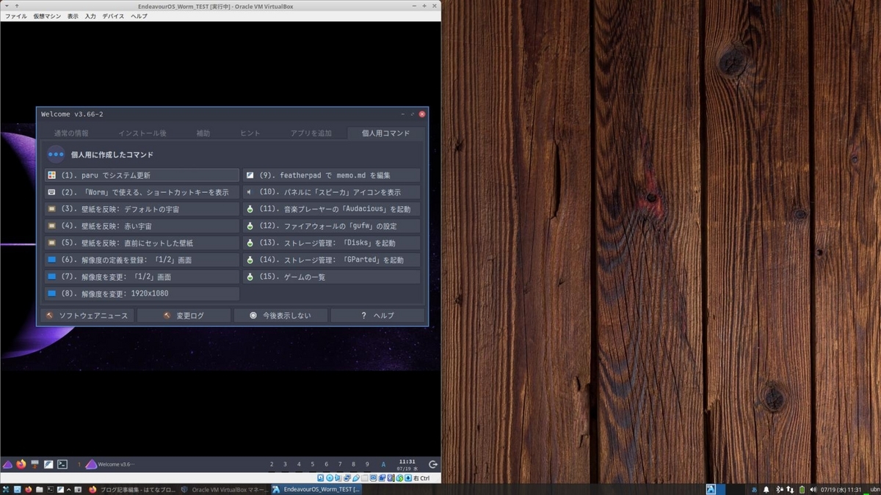This screenshot has height=495, width=881.
Task: Open the ヘルプ button in Welcome
Action: [x=377, y=315]
